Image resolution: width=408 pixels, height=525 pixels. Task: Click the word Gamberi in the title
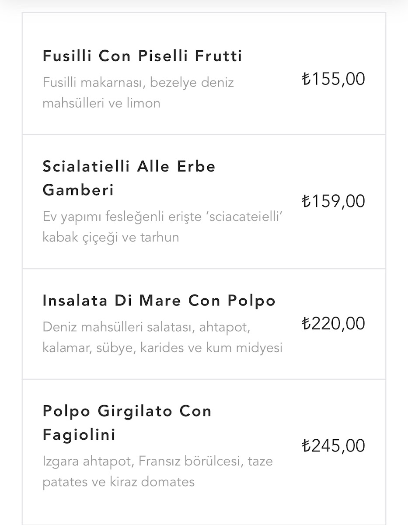[x=78, y=190]
